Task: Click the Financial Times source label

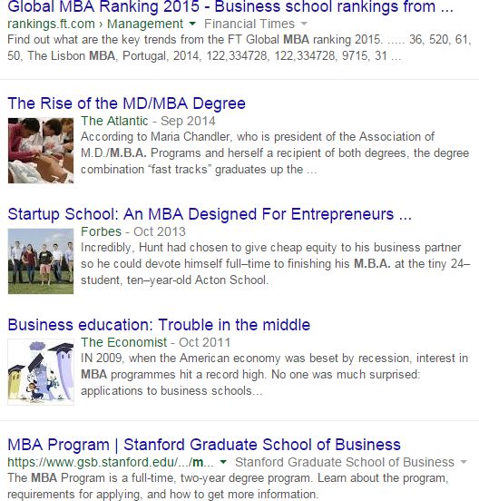Action: (x=249, y=24)
